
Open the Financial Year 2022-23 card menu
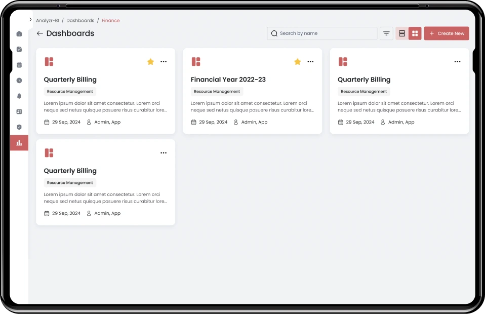[310, 61]
